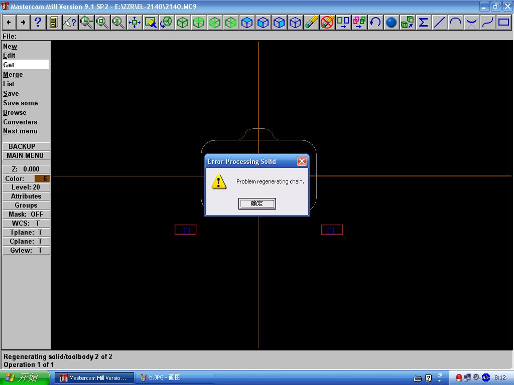Click the Cplane: T button
The height and width of the screenshot is (385, 514).
click(26, 241)
